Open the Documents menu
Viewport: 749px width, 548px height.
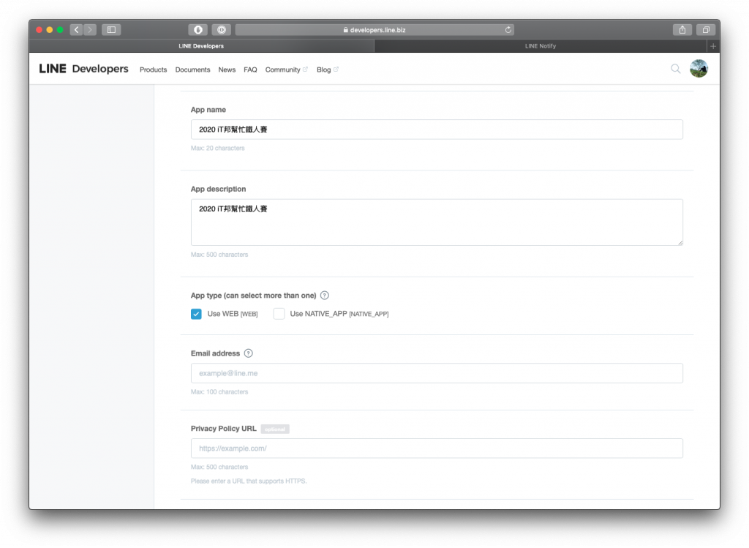(192, 70)
